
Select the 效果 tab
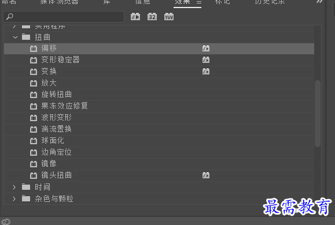pyautogui.click(x=182, y=2)
